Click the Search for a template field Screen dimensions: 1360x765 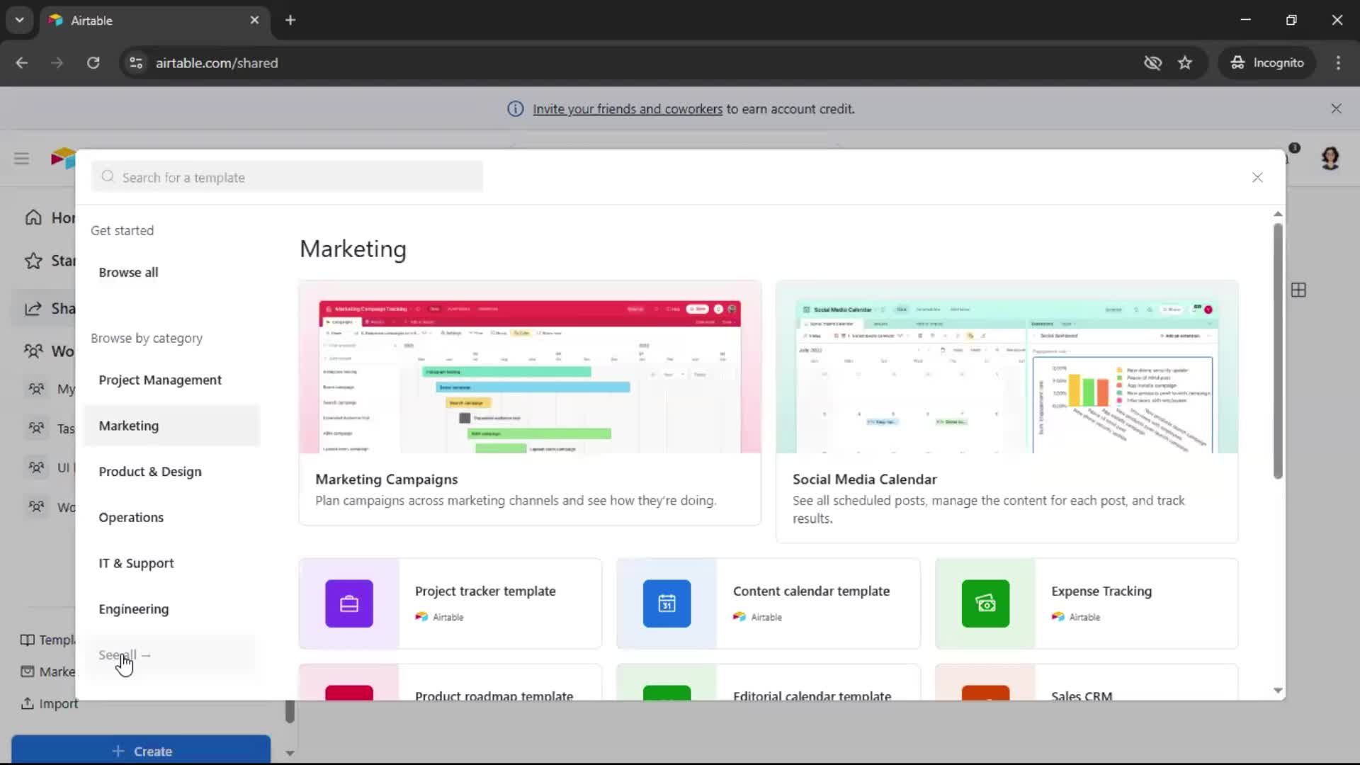tap(287, 177)
